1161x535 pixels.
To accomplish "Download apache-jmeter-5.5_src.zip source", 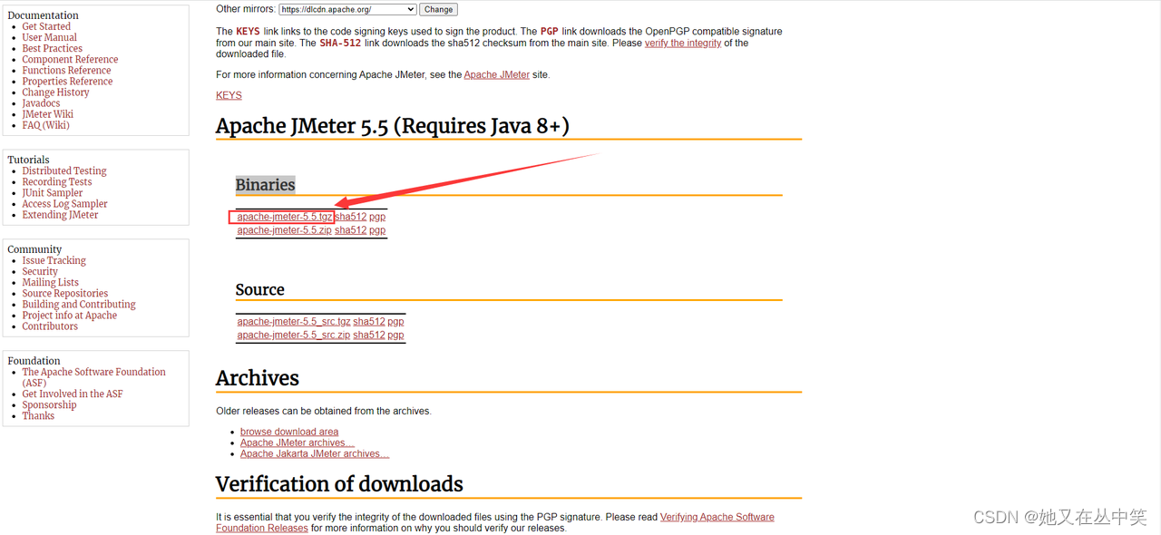I will tap(294, 335).
